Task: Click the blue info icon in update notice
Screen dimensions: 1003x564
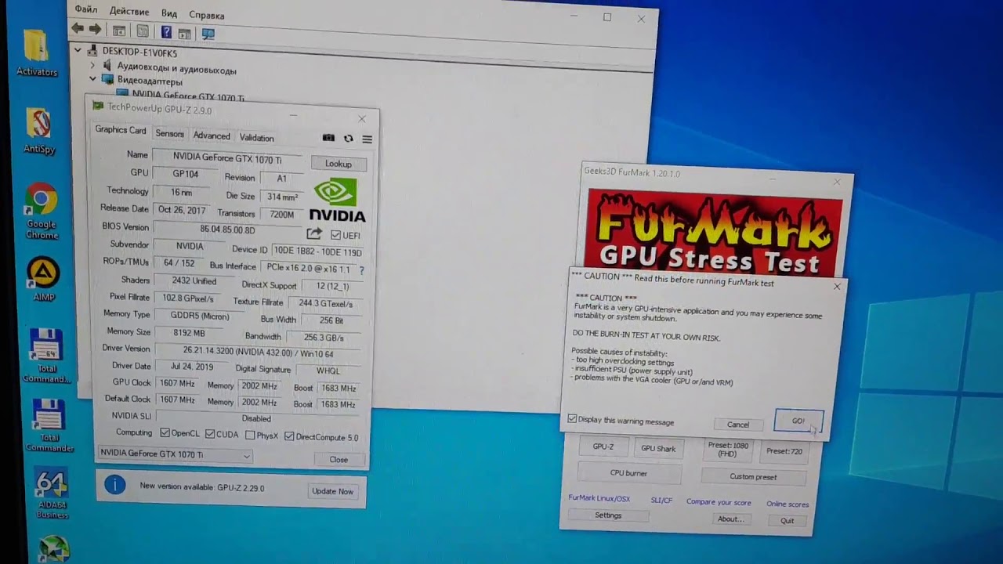Action: click(114, 485)
